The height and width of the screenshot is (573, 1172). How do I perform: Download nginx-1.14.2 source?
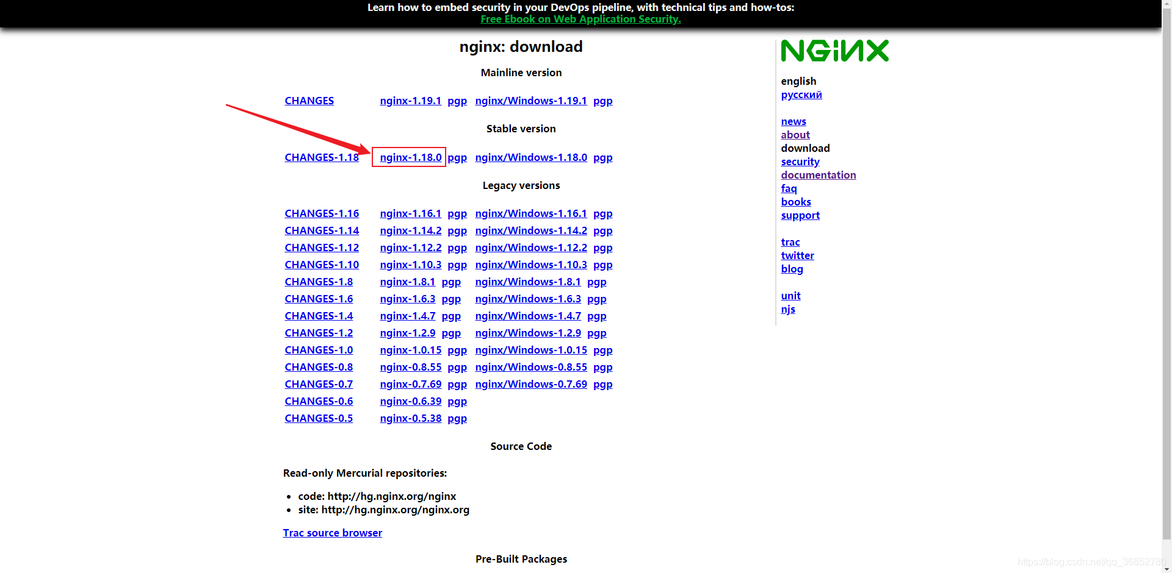click(x=410, y=230)
